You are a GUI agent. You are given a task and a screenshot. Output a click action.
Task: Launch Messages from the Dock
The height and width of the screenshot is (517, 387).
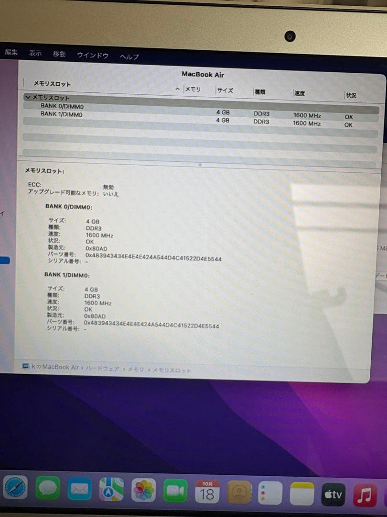pos(48,488)
